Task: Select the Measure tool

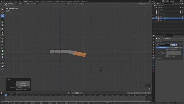Action: click(3, 32)
